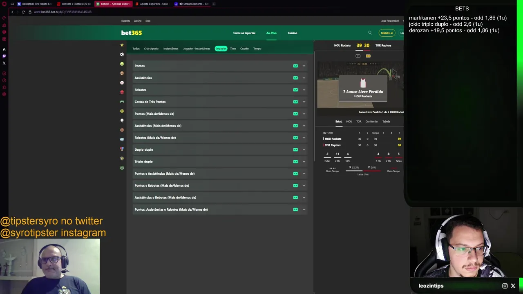The height and width of the screenshot is (294, 523).
Task: Select basketball sport icon in sidebar
Action: (x=122, y=73)
